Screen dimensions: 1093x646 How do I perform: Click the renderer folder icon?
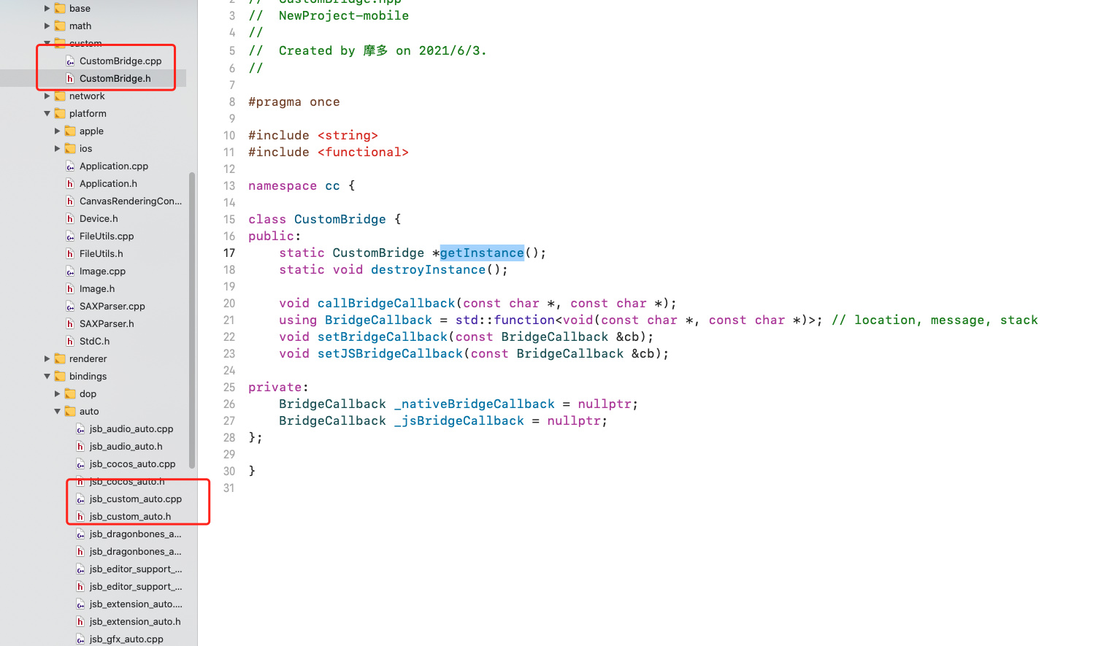tap(60, 359)
